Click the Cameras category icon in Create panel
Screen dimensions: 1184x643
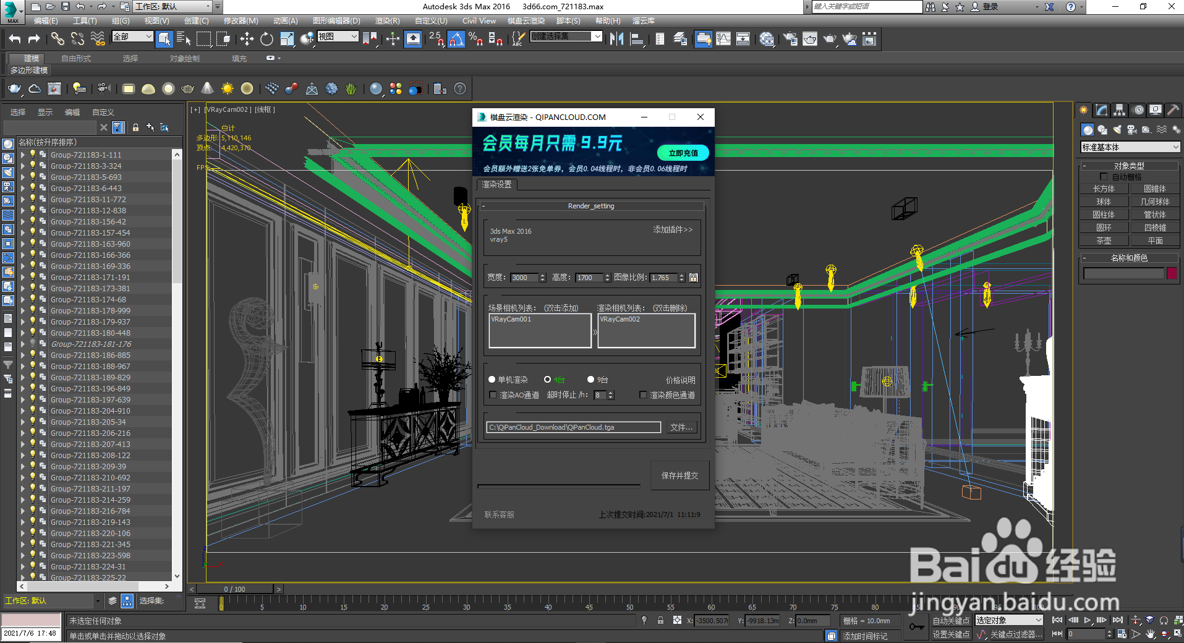pyautogui.click(x=1132, y=129)
